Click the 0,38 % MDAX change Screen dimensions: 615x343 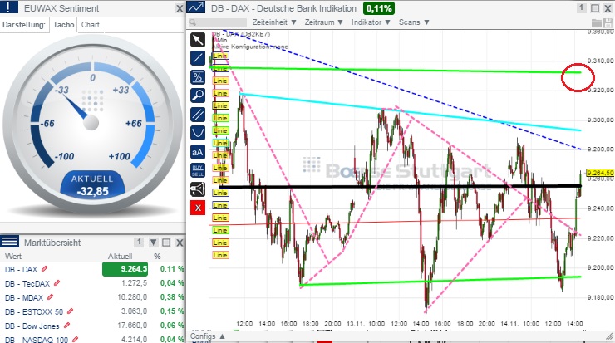tap(172, 297)
